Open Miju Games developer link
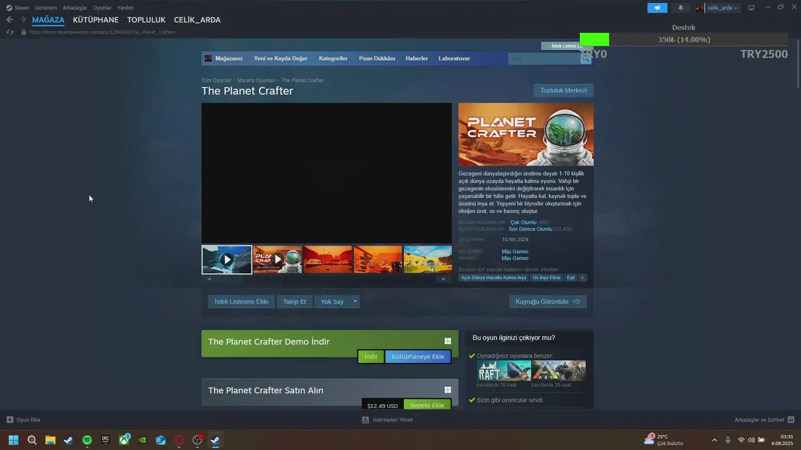The height and width of the screenshot is (450, 801). [x=515, y=252]
